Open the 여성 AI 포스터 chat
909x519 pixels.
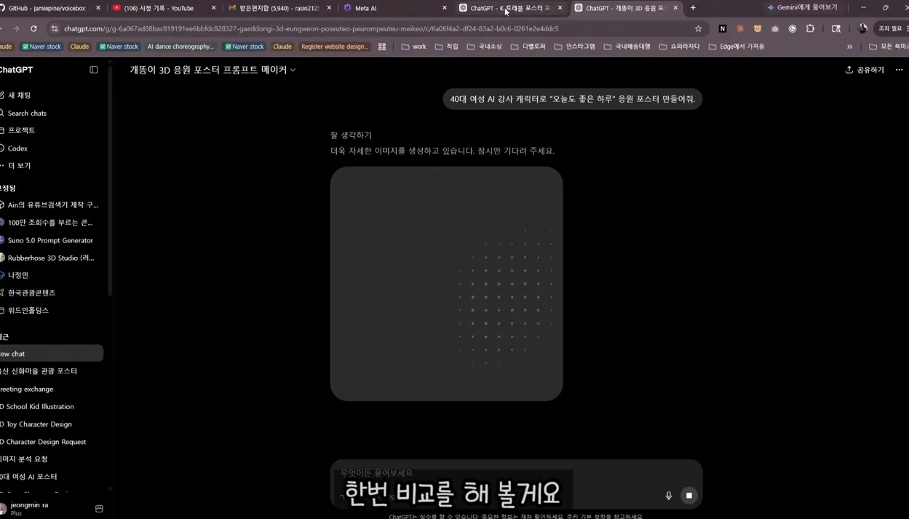(29, 476)
